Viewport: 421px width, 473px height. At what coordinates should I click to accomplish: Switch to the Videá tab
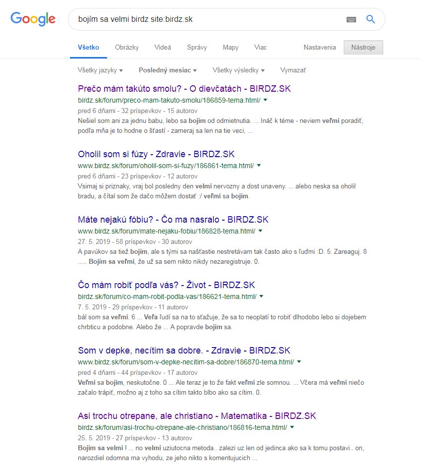pyautogui.click(x=163, y=48)
